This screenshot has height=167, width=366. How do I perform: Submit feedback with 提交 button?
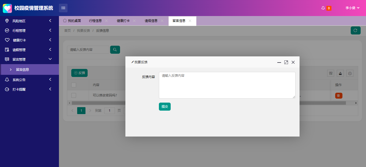pos(165,107)
